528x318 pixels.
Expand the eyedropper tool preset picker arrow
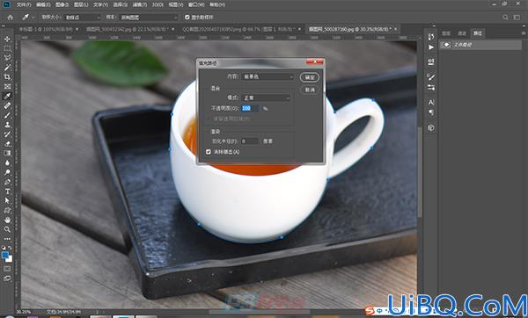click(33, 18)
